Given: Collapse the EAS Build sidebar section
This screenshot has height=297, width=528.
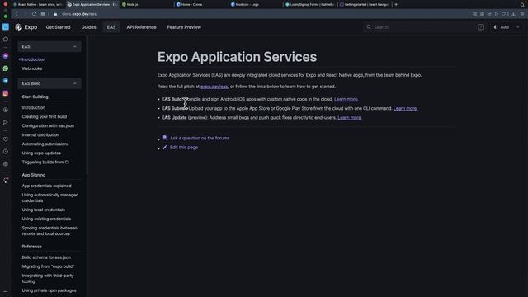Looking at the screenshot, I should tap(49, 83).
